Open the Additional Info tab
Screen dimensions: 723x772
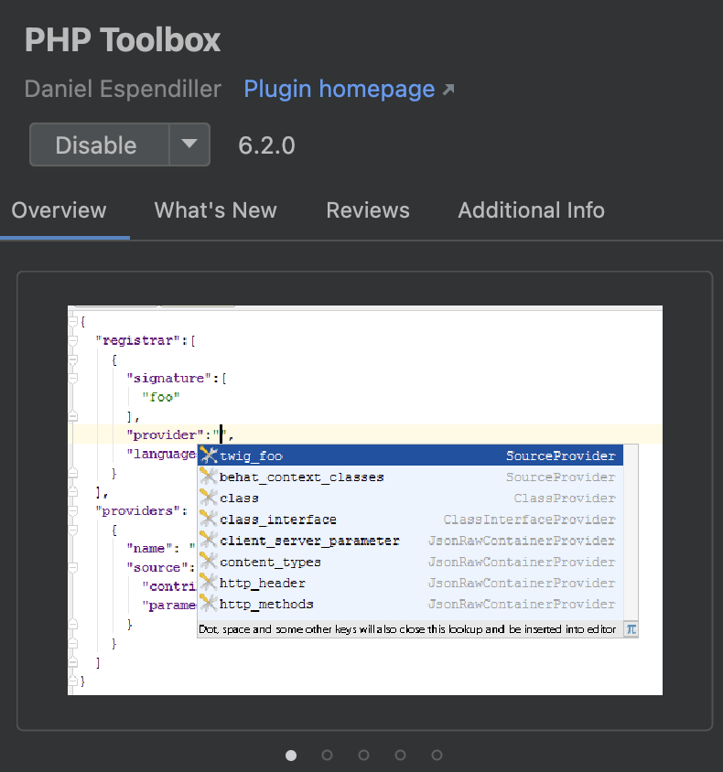click(x=532, y=210)
